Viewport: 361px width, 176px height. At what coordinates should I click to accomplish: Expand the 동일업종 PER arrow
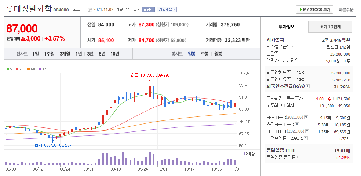point(296,150)
